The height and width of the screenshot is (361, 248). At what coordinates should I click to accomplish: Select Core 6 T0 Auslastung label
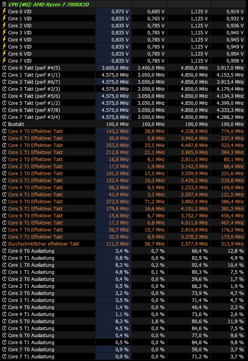point(31,336)
